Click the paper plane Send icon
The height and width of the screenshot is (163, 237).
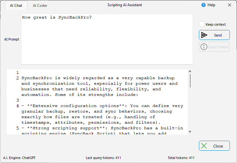pos(204,35)
